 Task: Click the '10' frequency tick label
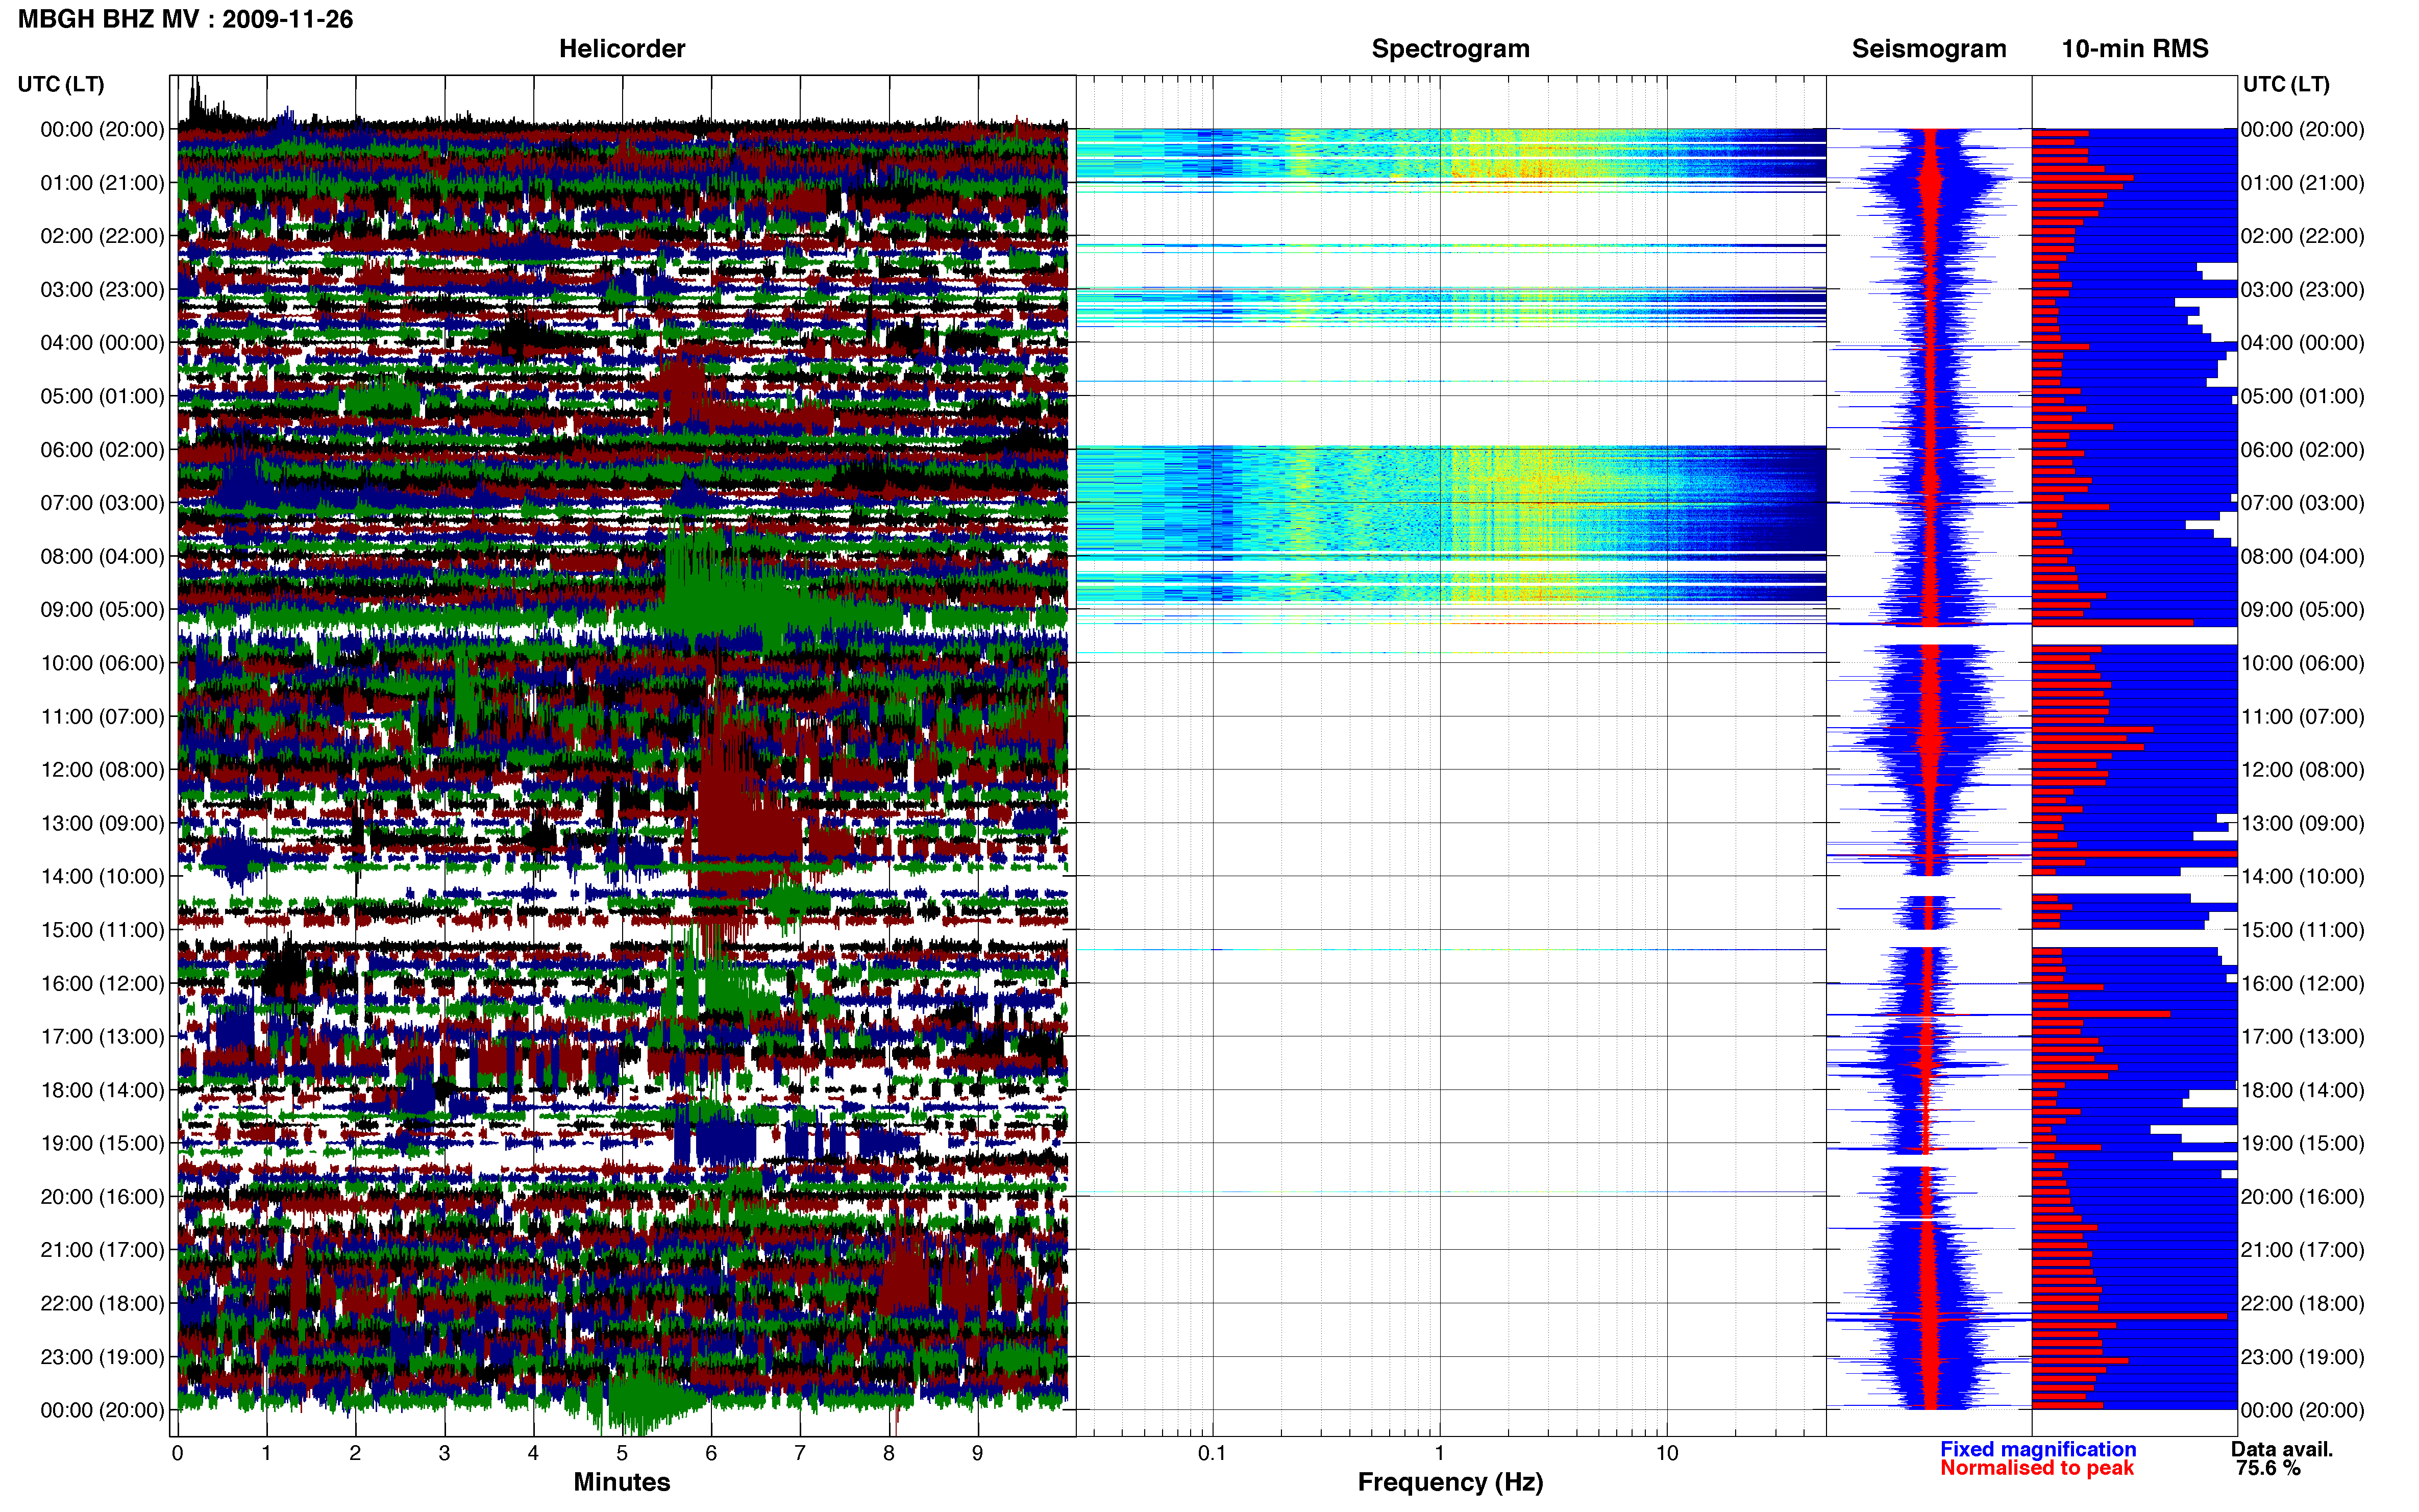tap(1666, 1453)
